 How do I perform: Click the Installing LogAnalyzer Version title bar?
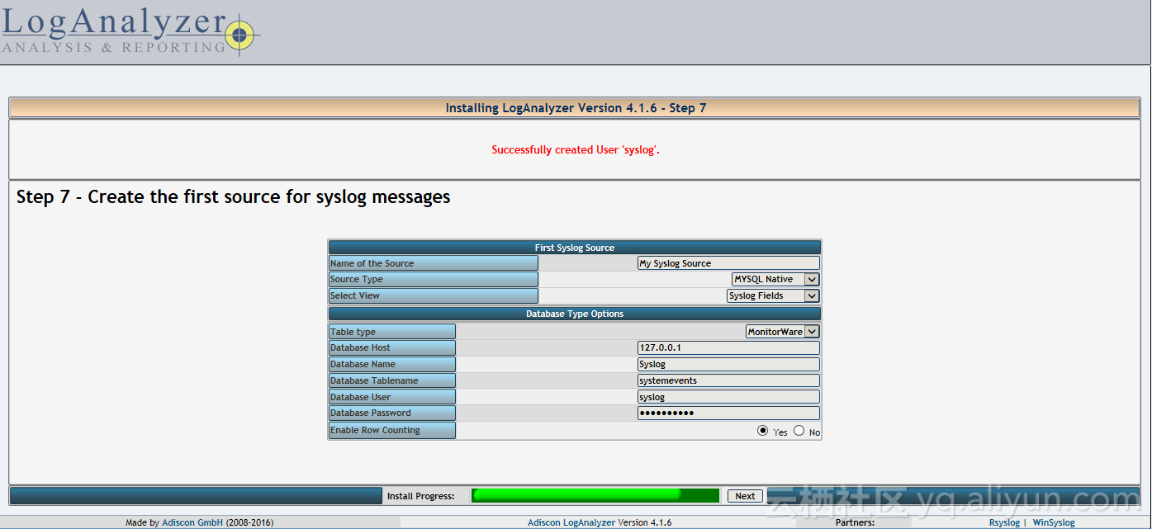[575, 108]
